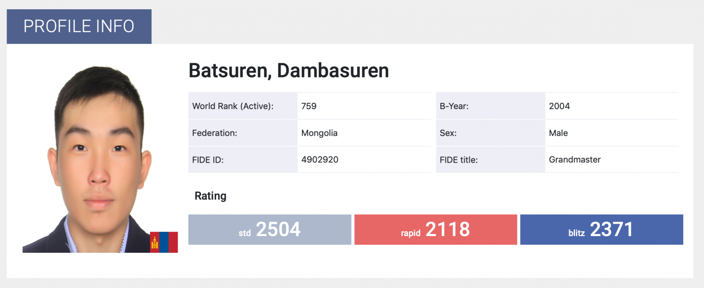
Task: Click the blue blitz 2371 rating box
Action: (601, 230)
